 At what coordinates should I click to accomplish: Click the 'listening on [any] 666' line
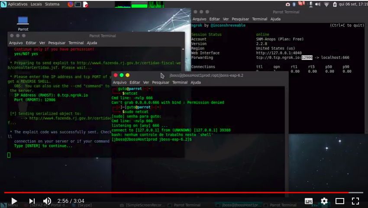[139, 126]
